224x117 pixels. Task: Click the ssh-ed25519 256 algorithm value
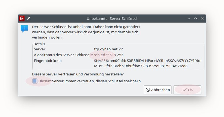(109, 55)
